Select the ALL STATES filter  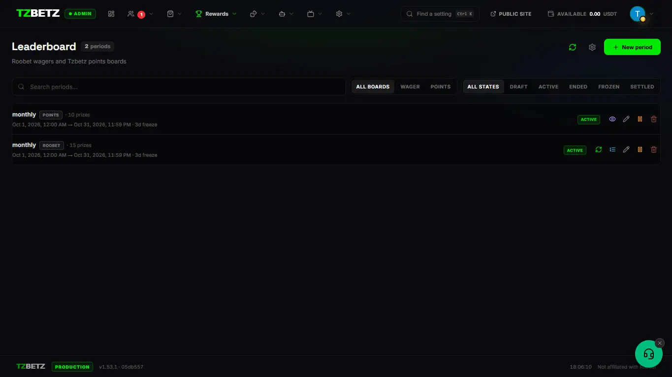coord(483,87)
